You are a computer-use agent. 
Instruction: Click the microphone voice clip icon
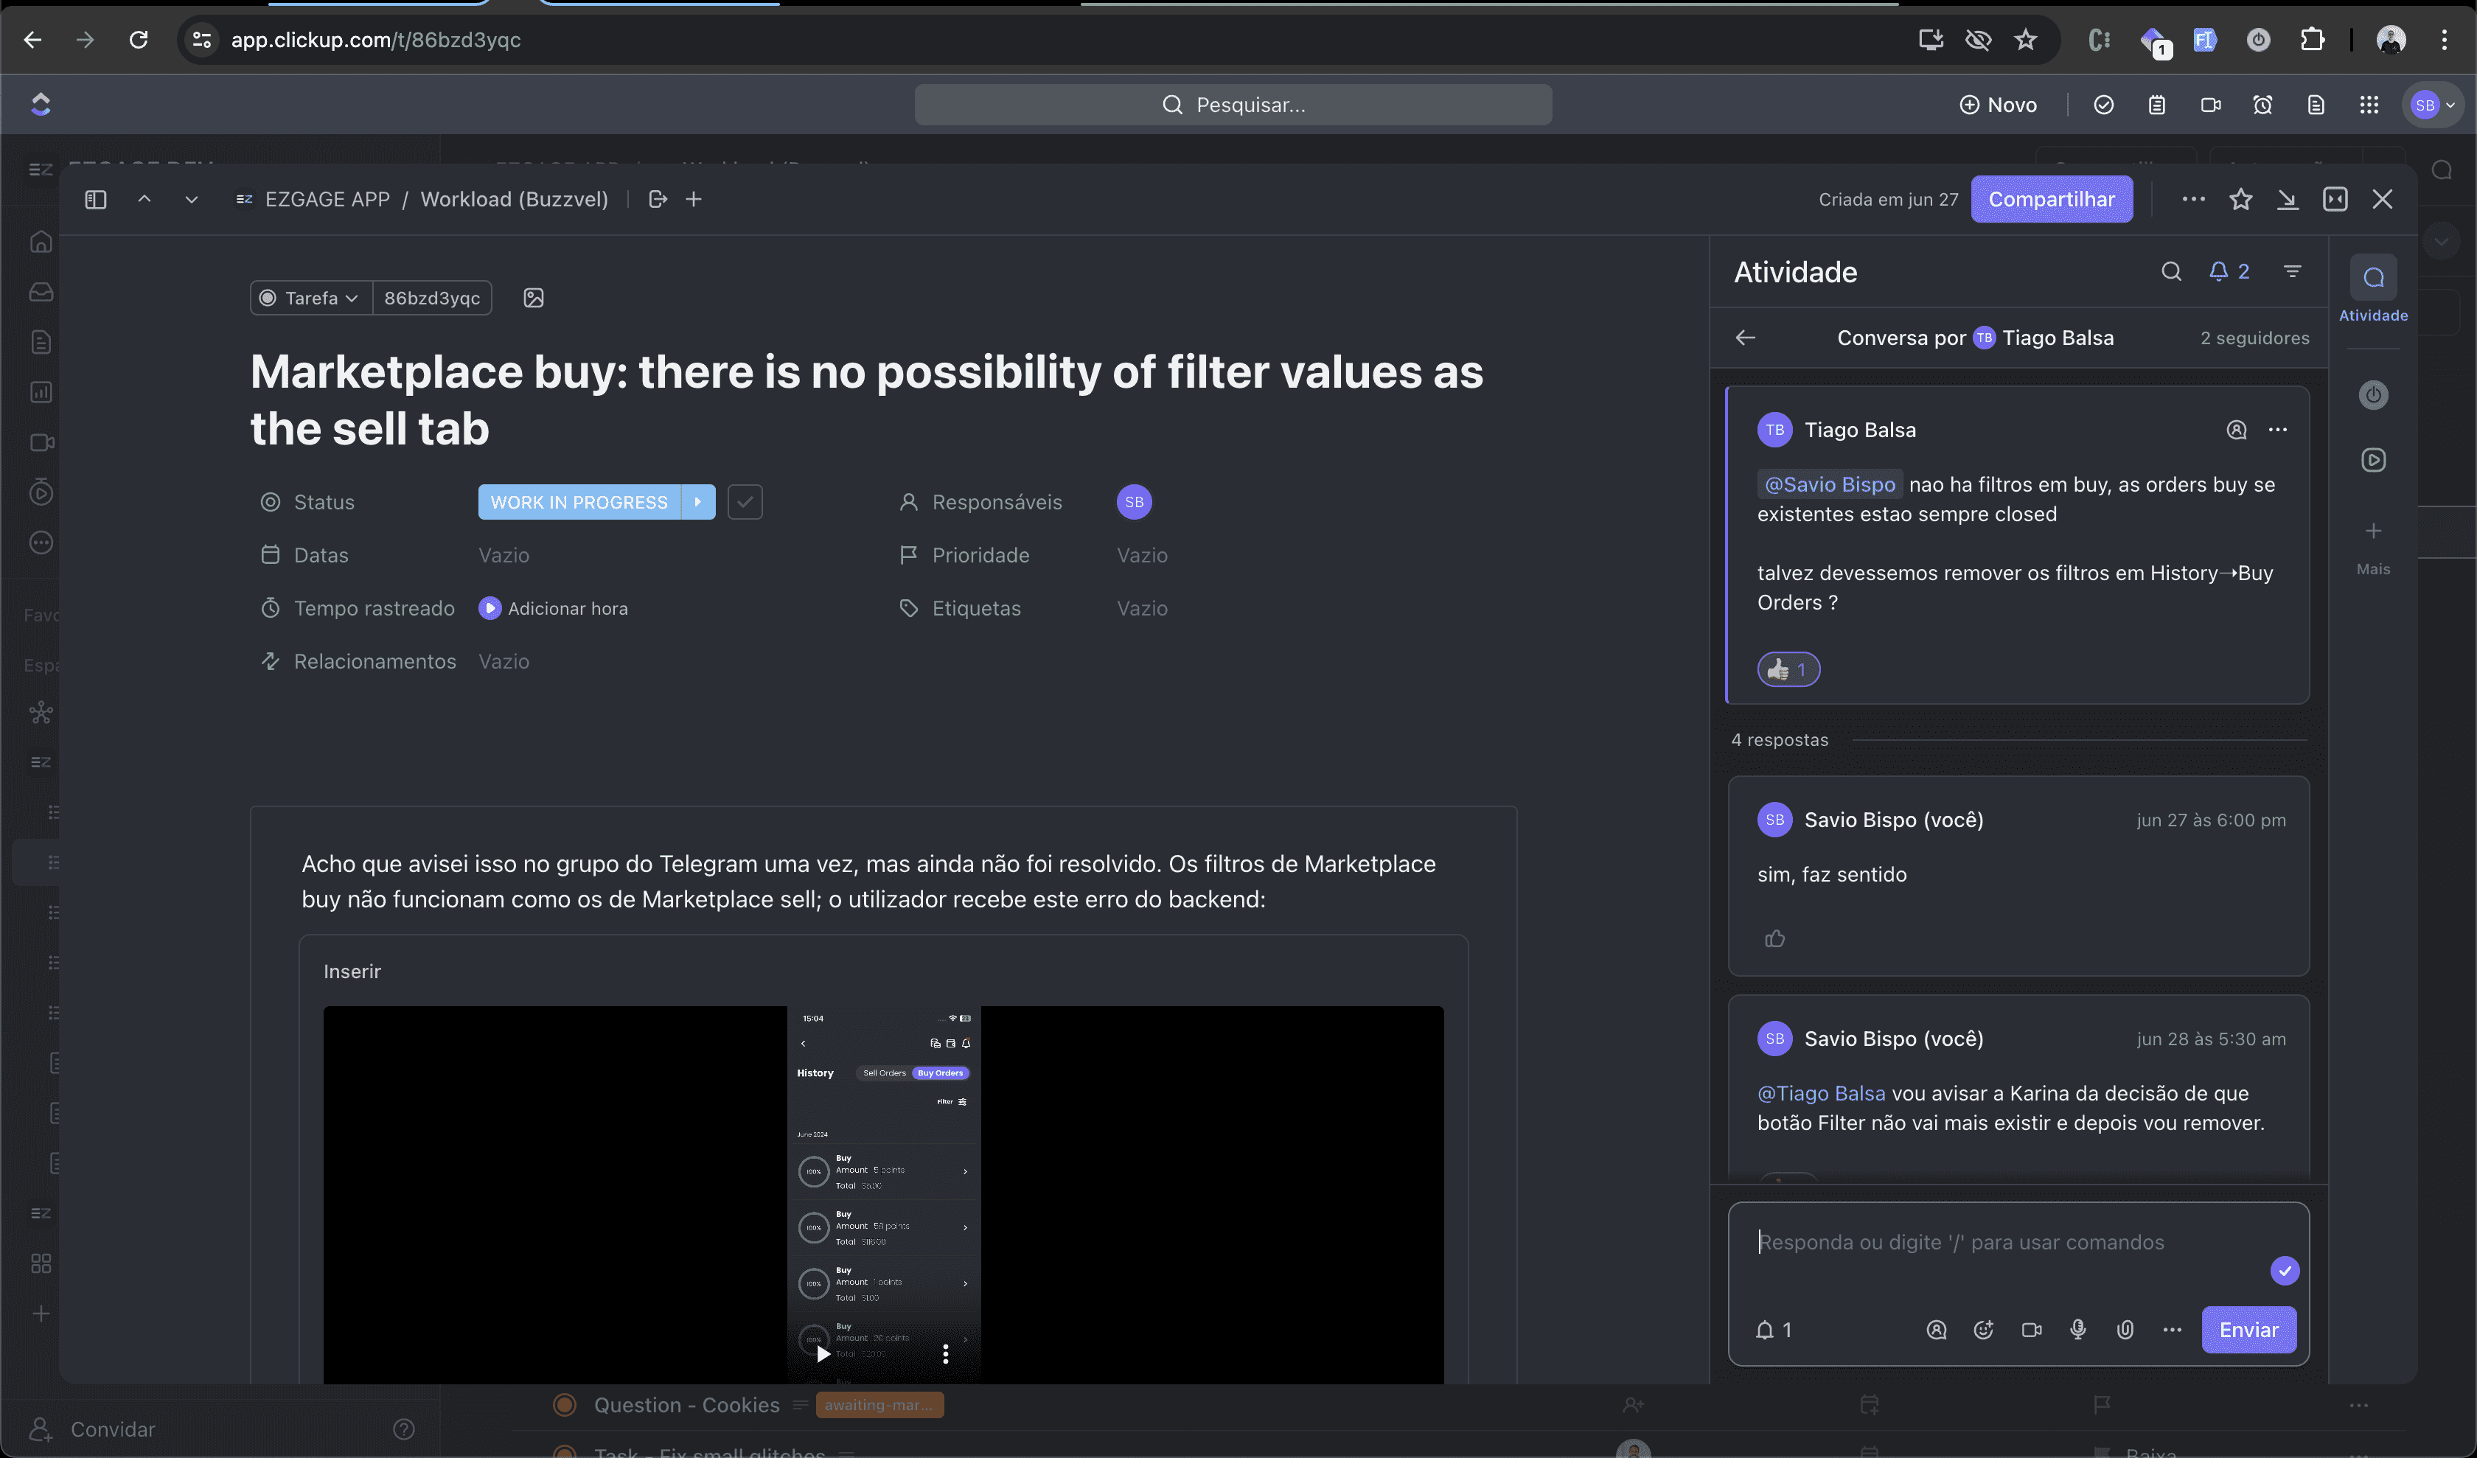pyautogui.click(x=2078, y=1329)
